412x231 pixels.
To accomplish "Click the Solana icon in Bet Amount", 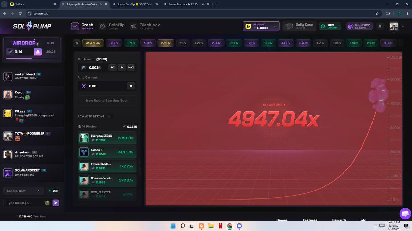I will 83,68.
